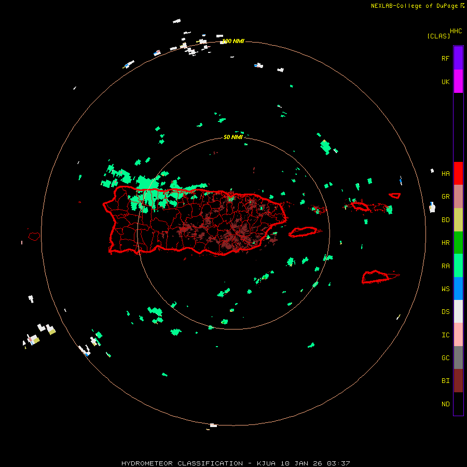Select the BD yellow legend swatch
Screen dimensions: 467x467
pyautogui.click(x=458, y=220)
